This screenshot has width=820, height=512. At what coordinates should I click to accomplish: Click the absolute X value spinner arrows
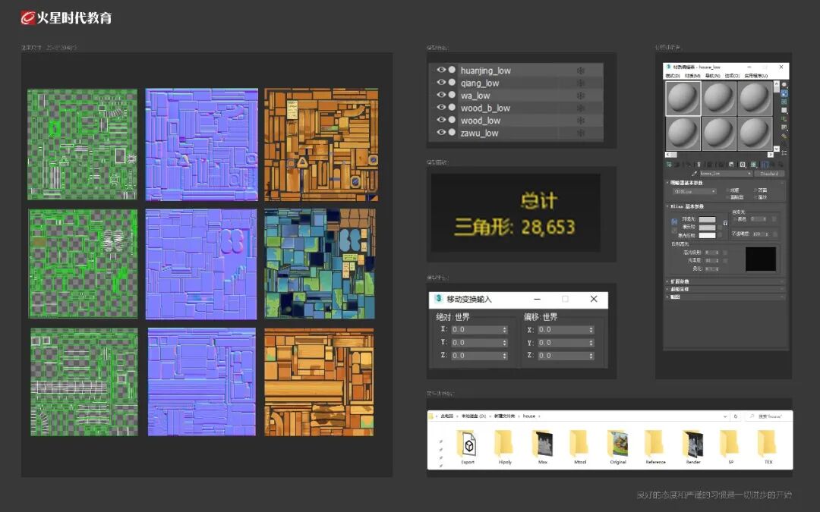[x=505, y=330]
